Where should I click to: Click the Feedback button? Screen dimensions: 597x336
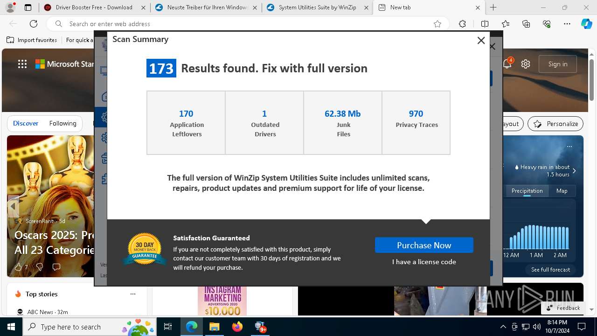(x=563, y=308)
